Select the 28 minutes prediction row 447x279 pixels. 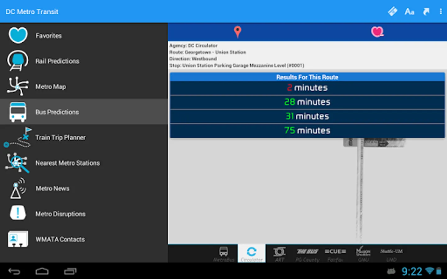pos(307,102)
